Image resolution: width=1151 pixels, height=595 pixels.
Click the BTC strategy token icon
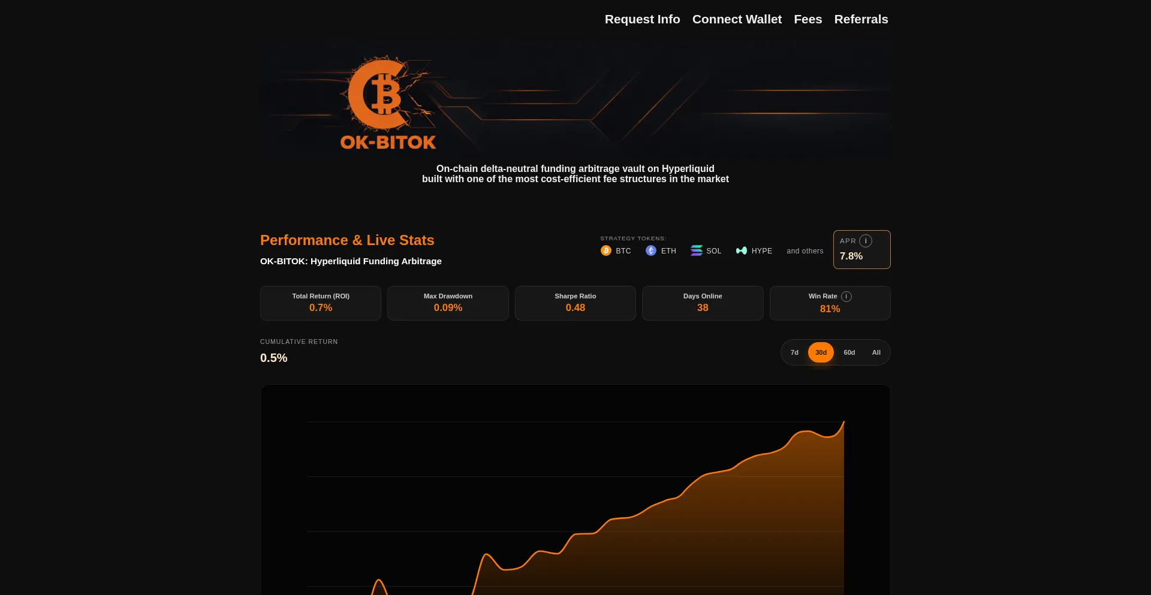pyautogui.click(x=605, y=250)
